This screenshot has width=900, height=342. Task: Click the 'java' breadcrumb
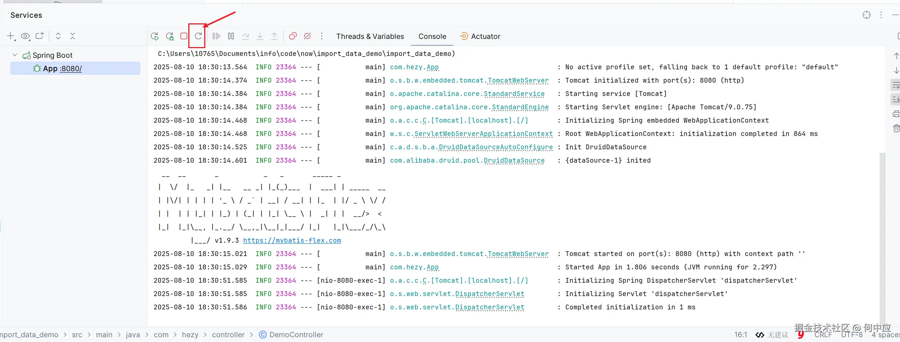tap(133, 335)
